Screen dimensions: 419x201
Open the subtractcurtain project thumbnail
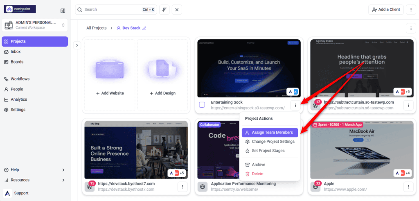coord(362,68)
